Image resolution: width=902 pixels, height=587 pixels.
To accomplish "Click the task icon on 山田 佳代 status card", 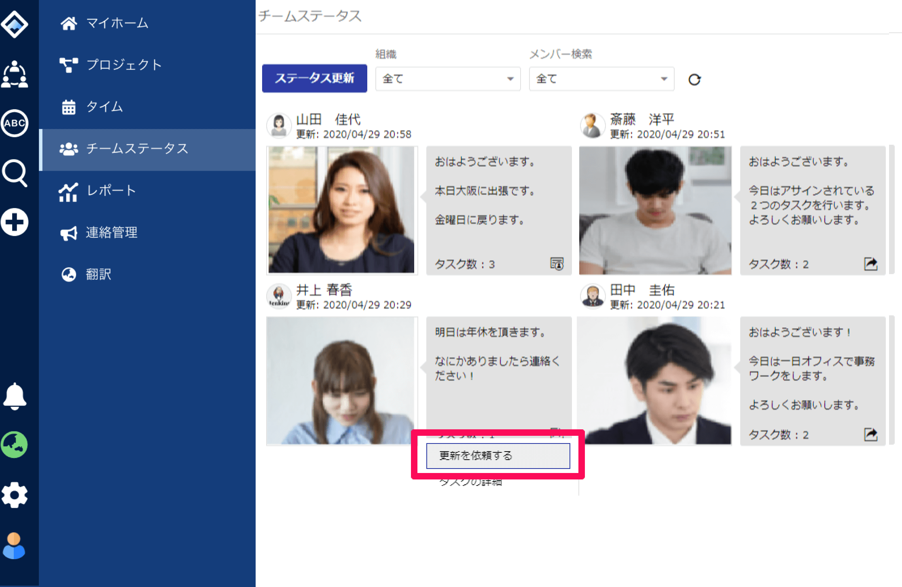I will [557, 264].
